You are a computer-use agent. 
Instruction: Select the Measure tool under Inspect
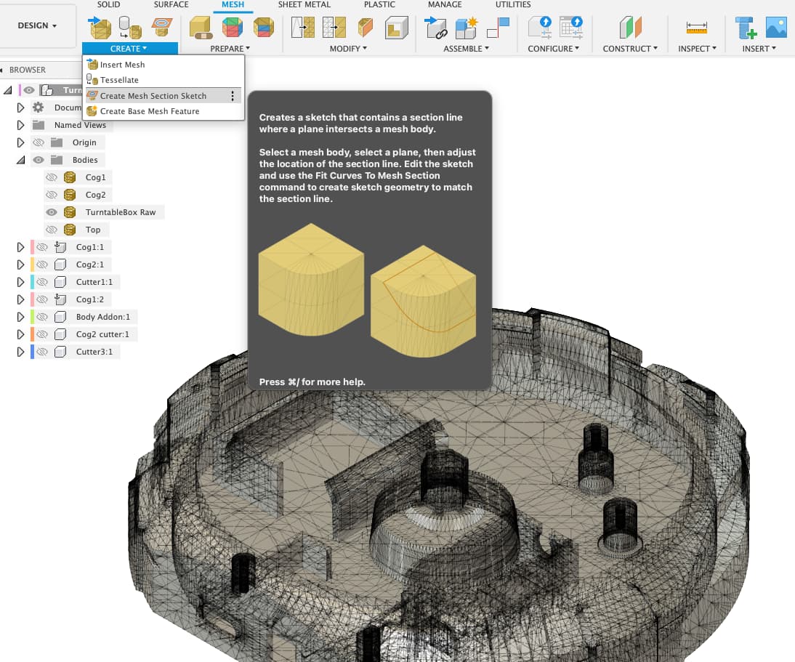tap(696, 28)
